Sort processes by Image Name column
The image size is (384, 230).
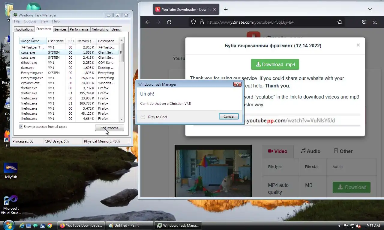tap(33, 41)
